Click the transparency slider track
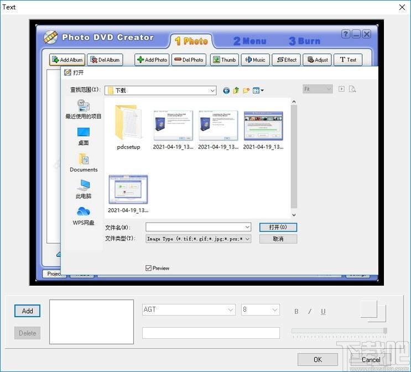The height and width of the screenshot is (372, 411). pyautogui.click(x=339, y=331)
